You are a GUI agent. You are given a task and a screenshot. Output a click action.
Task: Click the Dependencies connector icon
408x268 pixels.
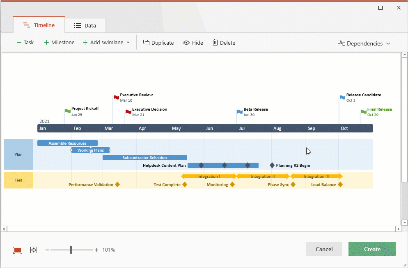[342, 43]
